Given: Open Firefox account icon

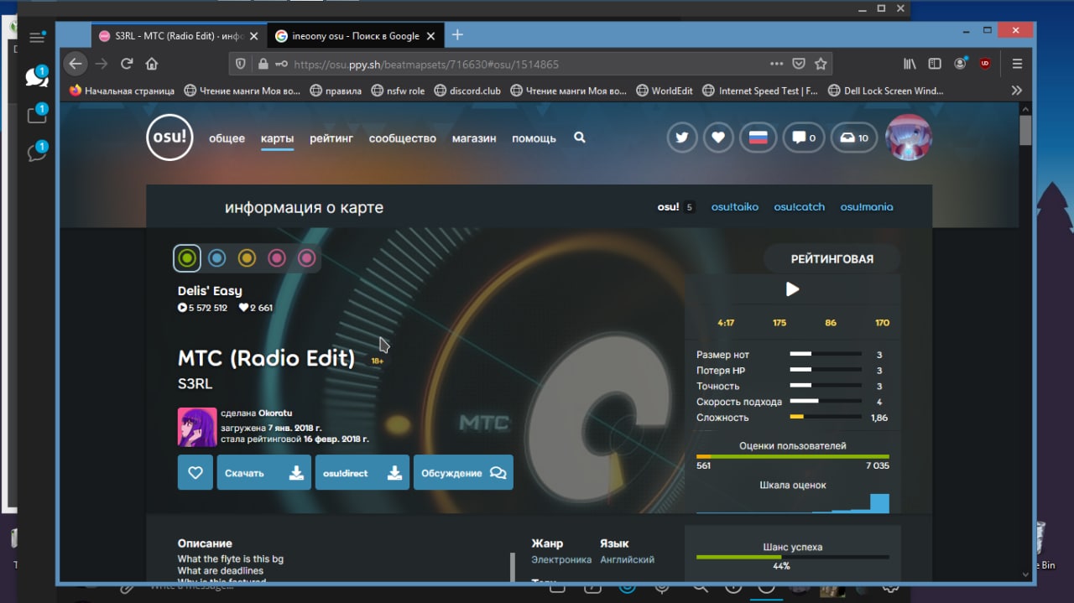Looking at the screenshot, I should pyautogui.click(x=960, y=64).
